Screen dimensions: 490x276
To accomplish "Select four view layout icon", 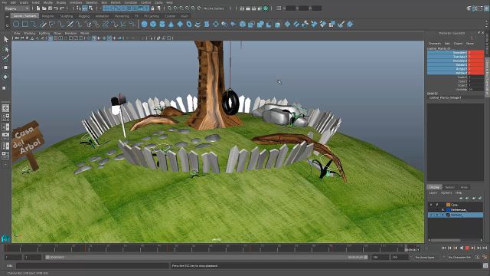I will click(5, 117).
